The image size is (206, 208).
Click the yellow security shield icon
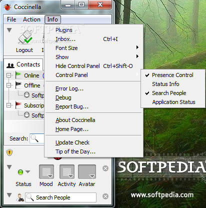click(x=9, y=152)
